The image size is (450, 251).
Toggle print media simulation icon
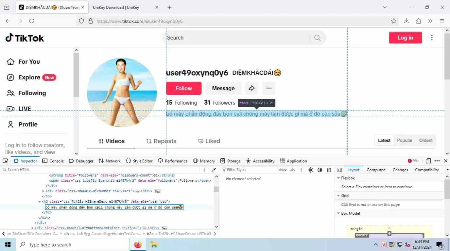pyautogui.click(x=329, y=170)
